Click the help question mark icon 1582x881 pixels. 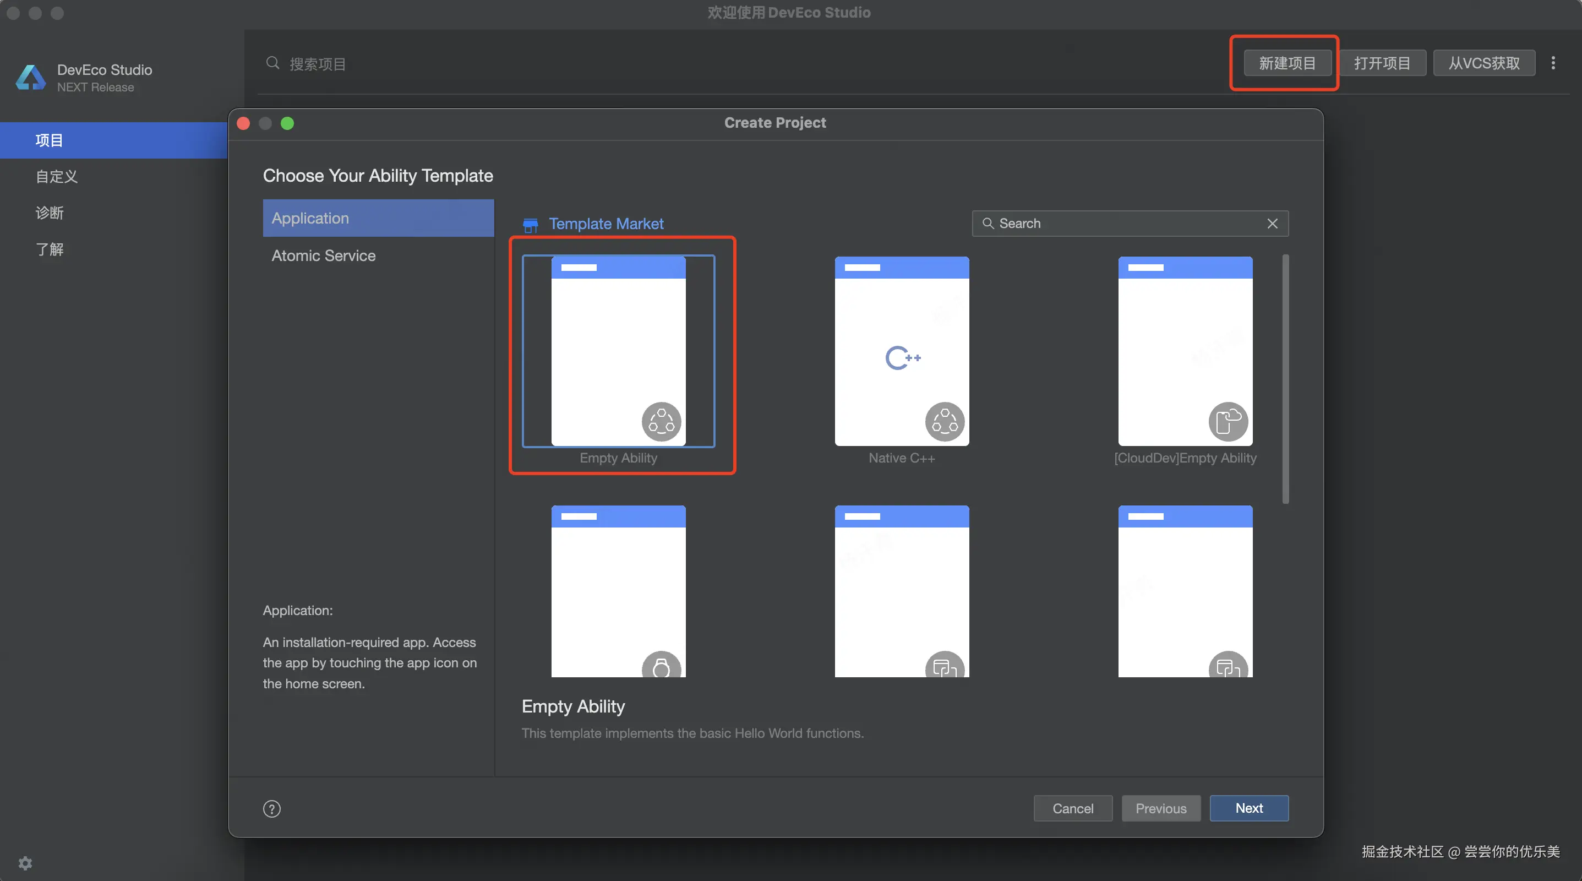point(271,808)
